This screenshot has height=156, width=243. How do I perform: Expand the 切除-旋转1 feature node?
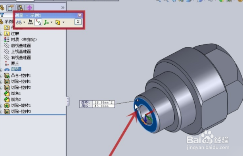pos(1,106)
